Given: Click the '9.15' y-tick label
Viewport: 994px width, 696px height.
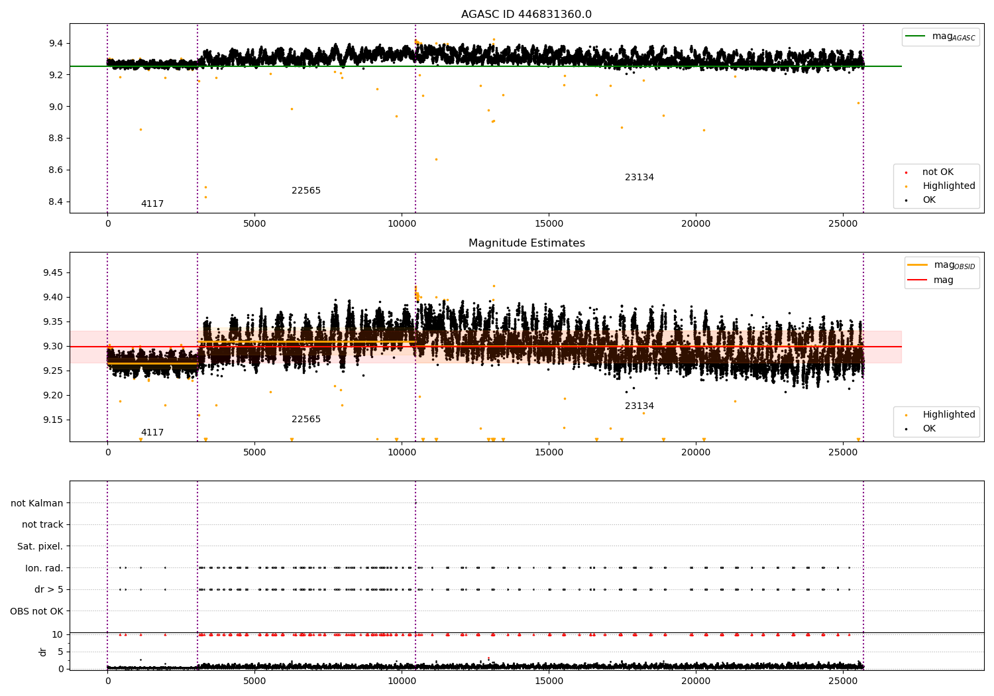Looking at the screenshot, I should click(x=53, y=420).
